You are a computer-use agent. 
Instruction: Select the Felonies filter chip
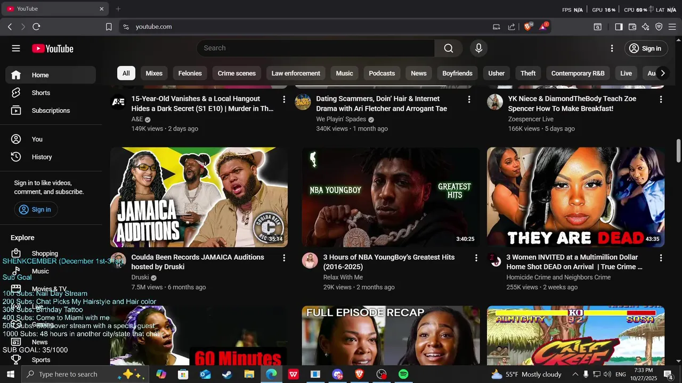(x=190, y=73)
